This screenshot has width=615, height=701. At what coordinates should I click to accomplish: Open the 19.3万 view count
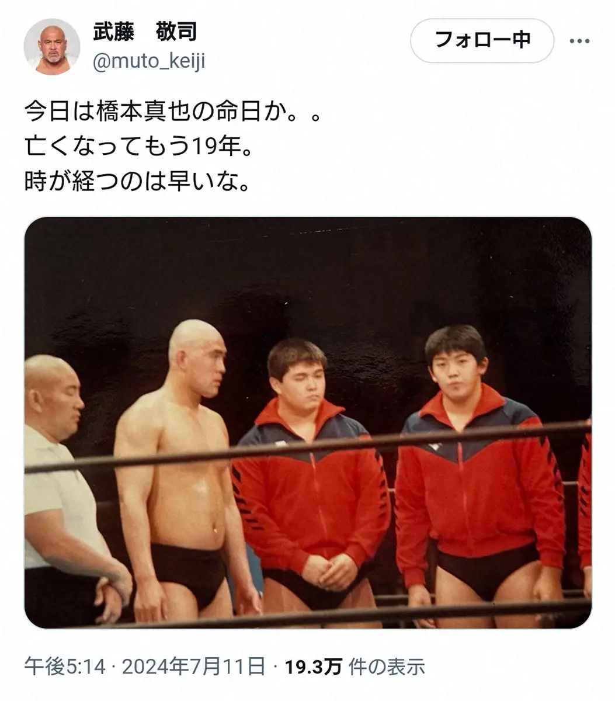(312, 667)
